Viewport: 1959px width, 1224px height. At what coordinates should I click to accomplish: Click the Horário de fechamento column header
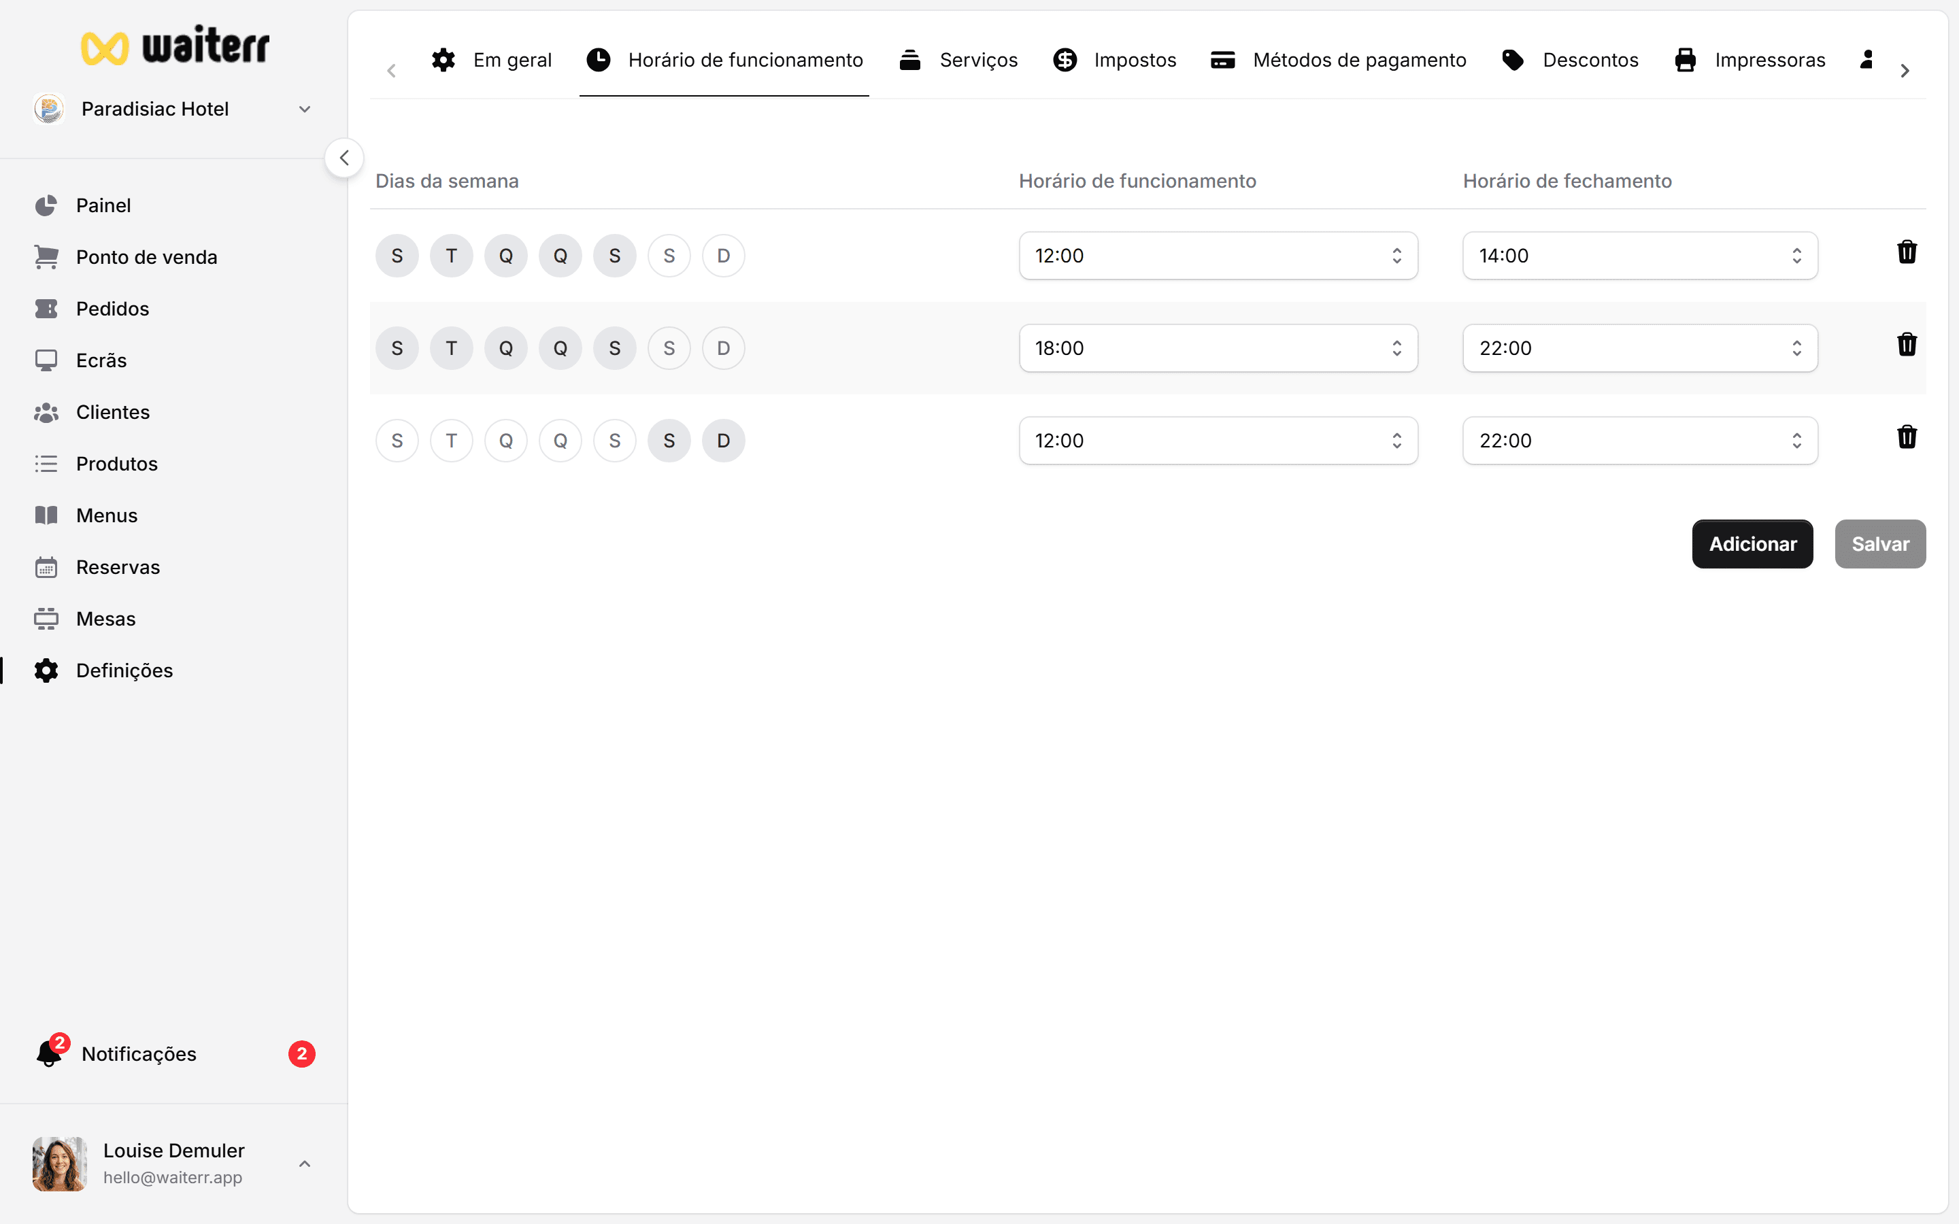(x=1567, y=182)
